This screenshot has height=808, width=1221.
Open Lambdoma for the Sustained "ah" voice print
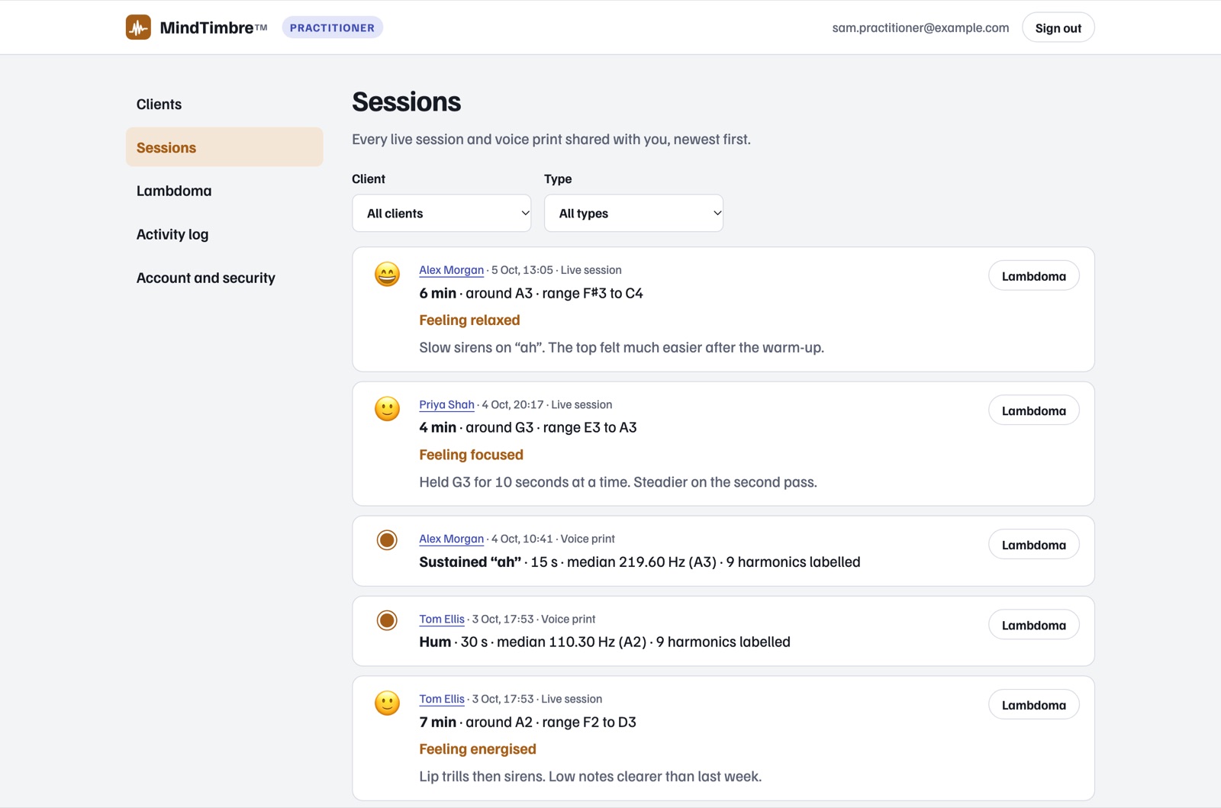pyautogui.click(x=1033, y=545)
